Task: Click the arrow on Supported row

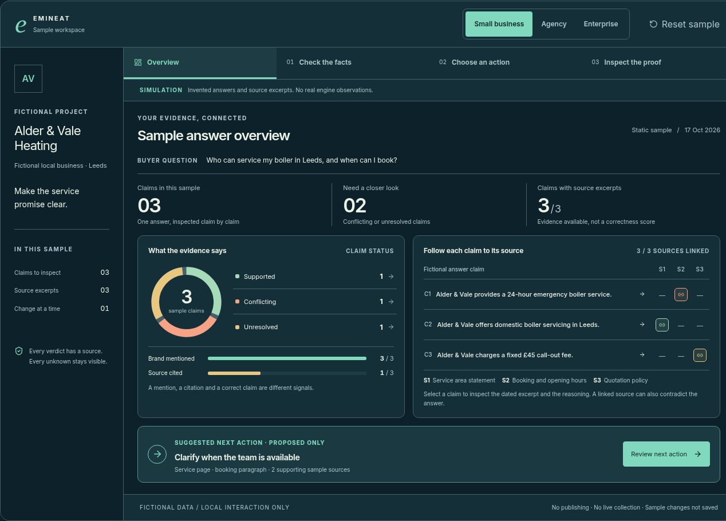Action: click(391, 277)
